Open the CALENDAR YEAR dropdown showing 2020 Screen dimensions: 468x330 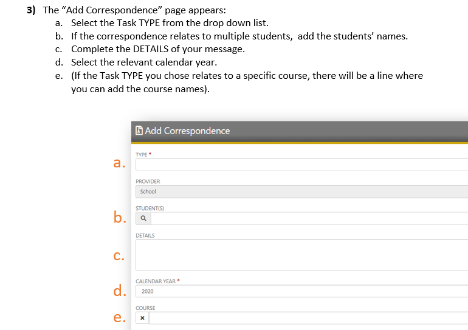(x=301, y=291)
